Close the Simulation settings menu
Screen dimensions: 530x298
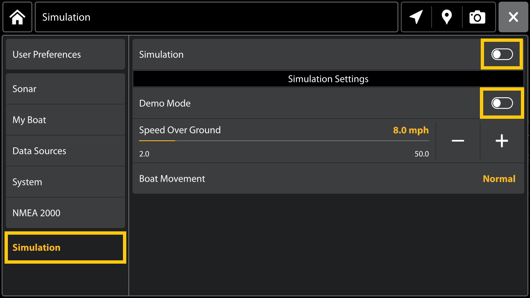513,17
